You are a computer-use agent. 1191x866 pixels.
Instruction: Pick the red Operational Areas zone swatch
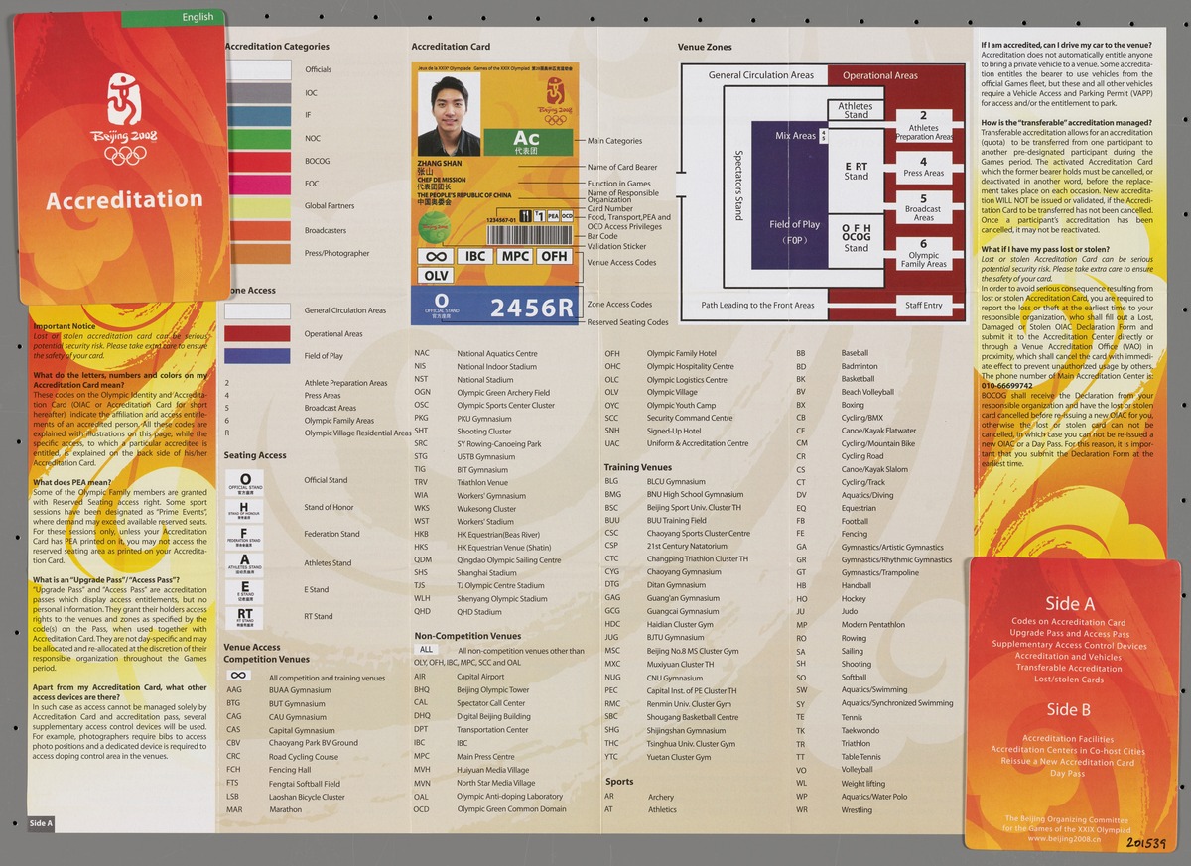click(258, 333)
